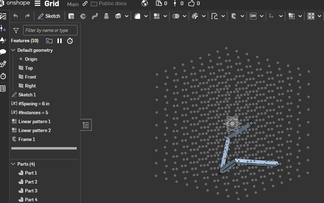
Task: Open the Plane tool dropdown
Action: point(204,16)
